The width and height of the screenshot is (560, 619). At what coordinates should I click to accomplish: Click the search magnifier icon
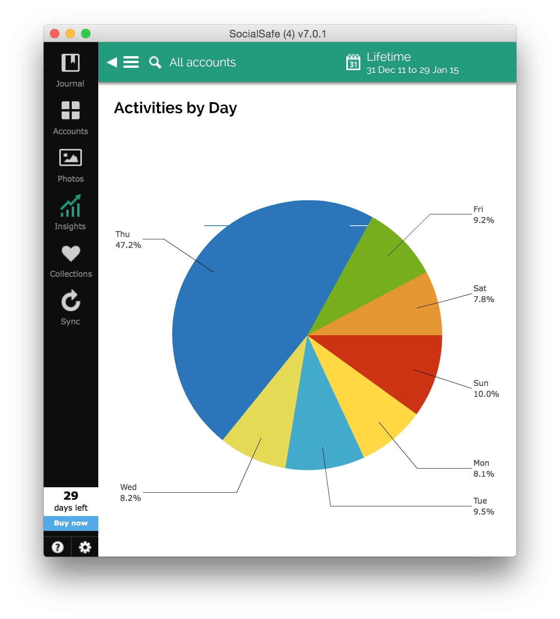tap(155, 62)
